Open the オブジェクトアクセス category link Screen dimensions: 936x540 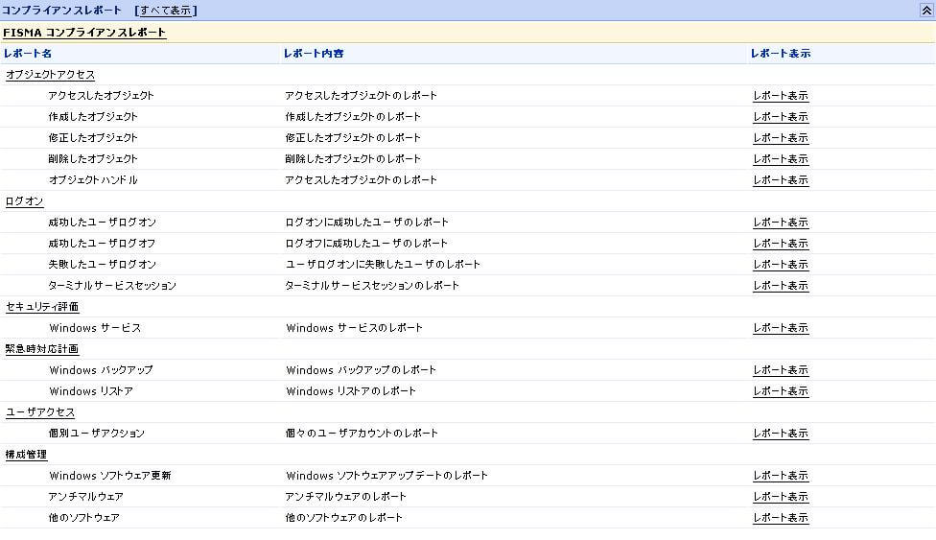[x=50, y=75]
